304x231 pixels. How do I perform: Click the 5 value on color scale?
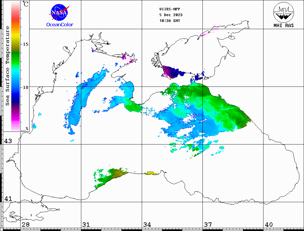pyautogui.click(x=27, y=129)
